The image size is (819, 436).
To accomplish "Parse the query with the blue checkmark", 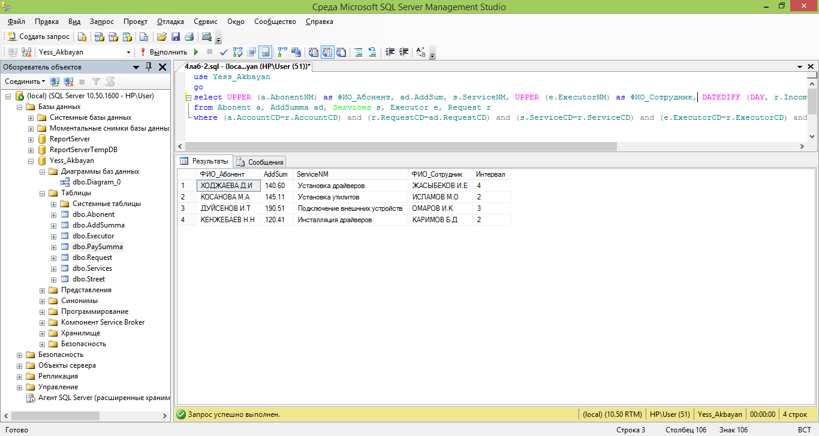I will point(224,52).
